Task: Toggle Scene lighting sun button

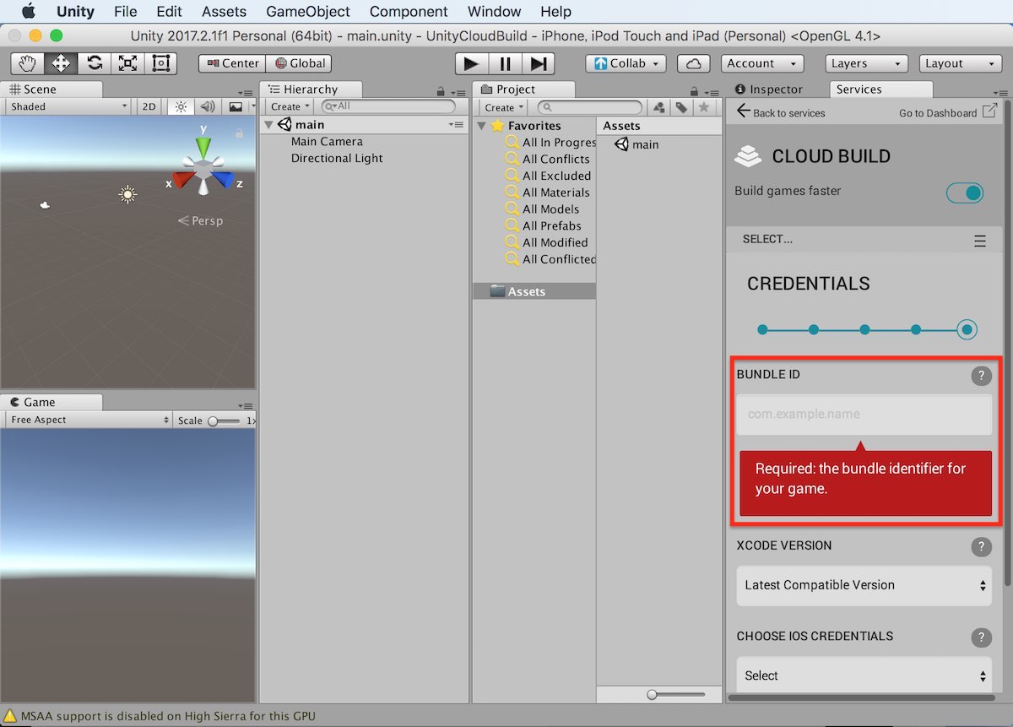Action: click(181, 107)
